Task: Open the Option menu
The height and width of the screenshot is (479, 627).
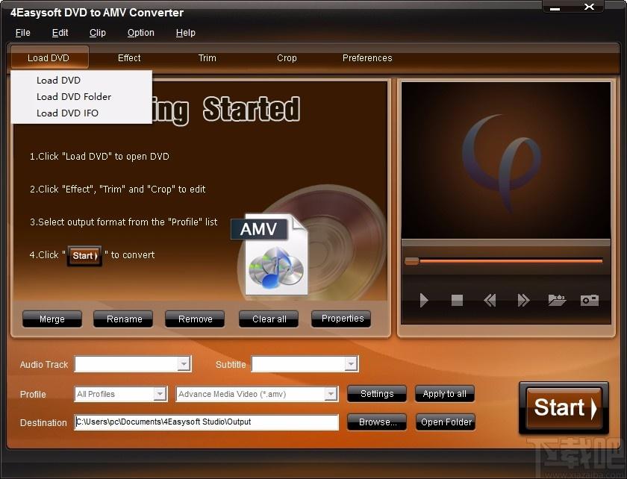Action: point(141,33)
